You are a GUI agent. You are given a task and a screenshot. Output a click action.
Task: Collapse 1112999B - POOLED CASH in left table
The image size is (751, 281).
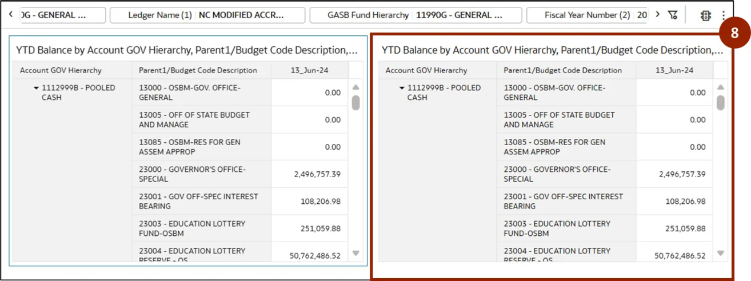37,88
